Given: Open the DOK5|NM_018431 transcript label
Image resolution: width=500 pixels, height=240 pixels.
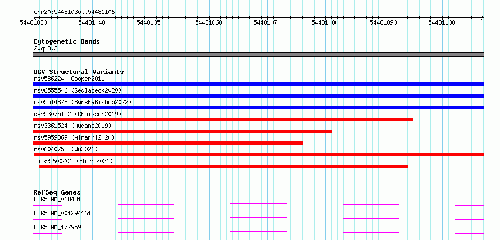Looking at the screenshot, I should pyautogui.click(x=57, y=199).
